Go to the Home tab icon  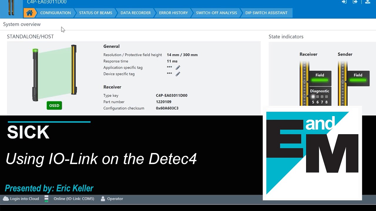(29, 13)
